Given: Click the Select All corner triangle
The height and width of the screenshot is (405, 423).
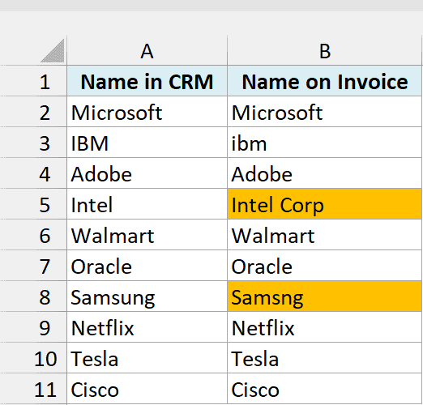Looking at the screenshot, I should [x=53, y=51].
